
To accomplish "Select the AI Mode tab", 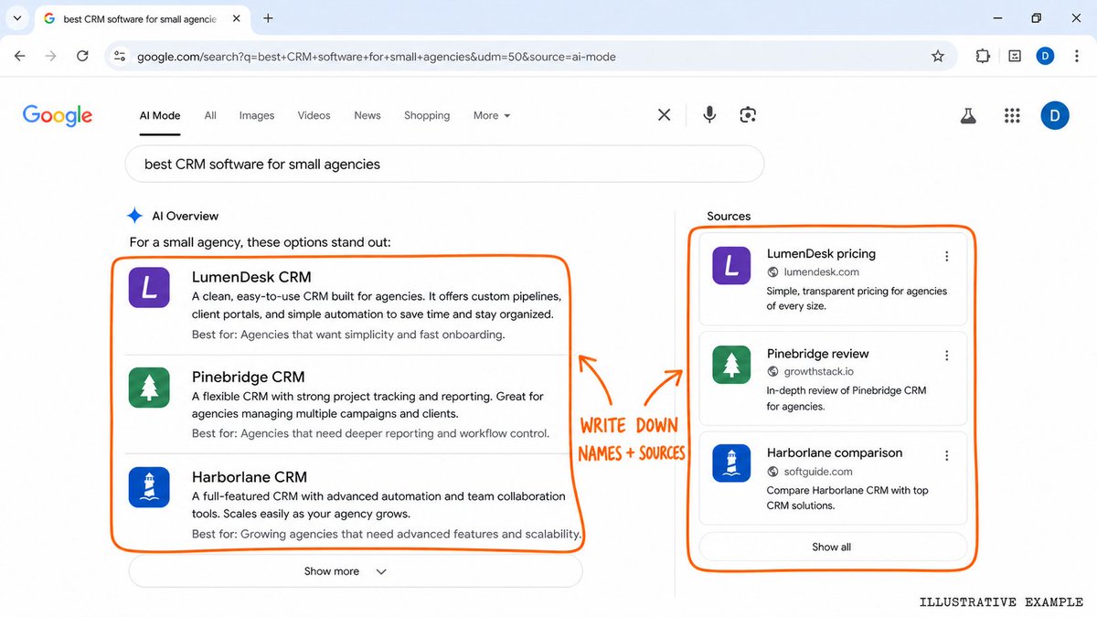I will click(x=160, y=116).
